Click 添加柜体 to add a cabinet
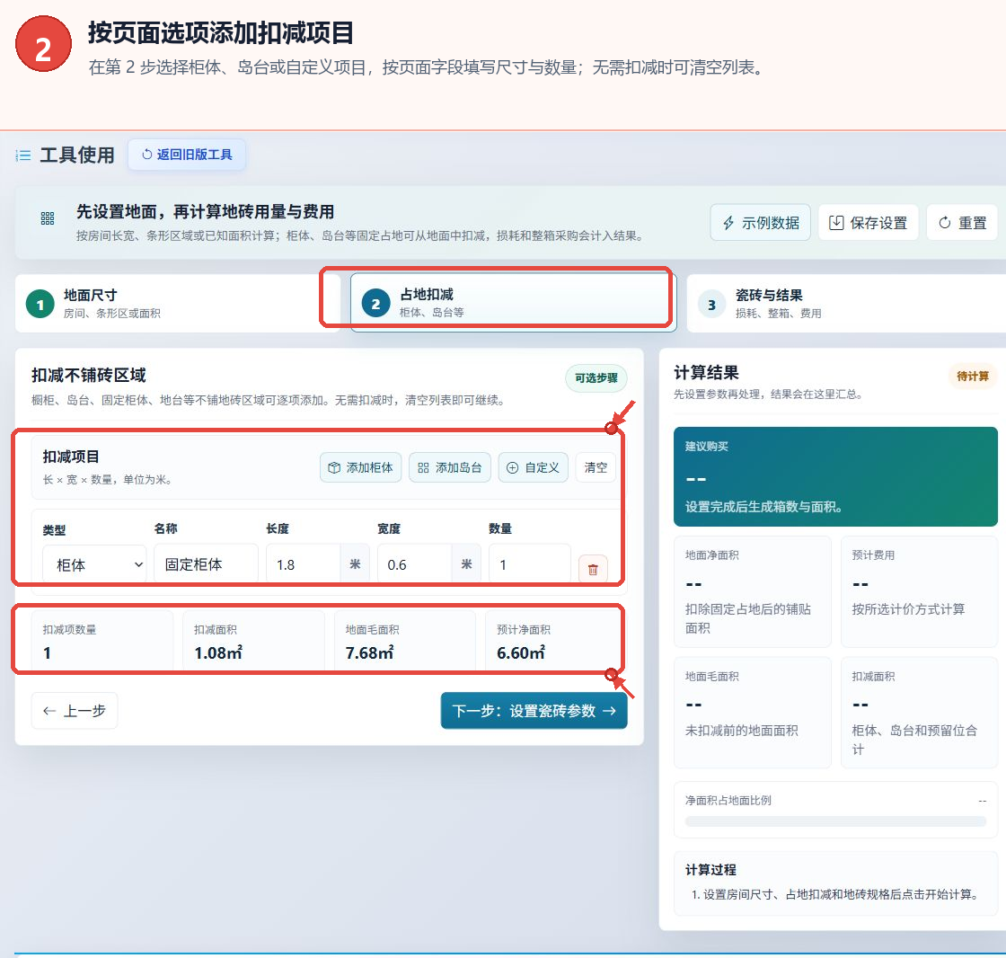 click(x=360, y=467)
